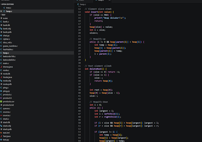Click the heap.c breadcrumb above code
The width and height of the screenshot is (202, 142).
[x=83, y=4]
